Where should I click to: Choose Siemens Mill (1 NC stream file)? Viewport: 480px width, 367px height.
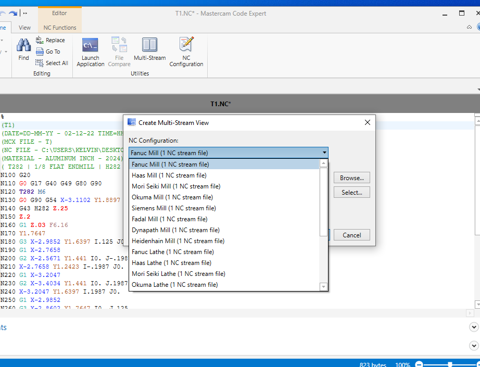tap(173, 208)
